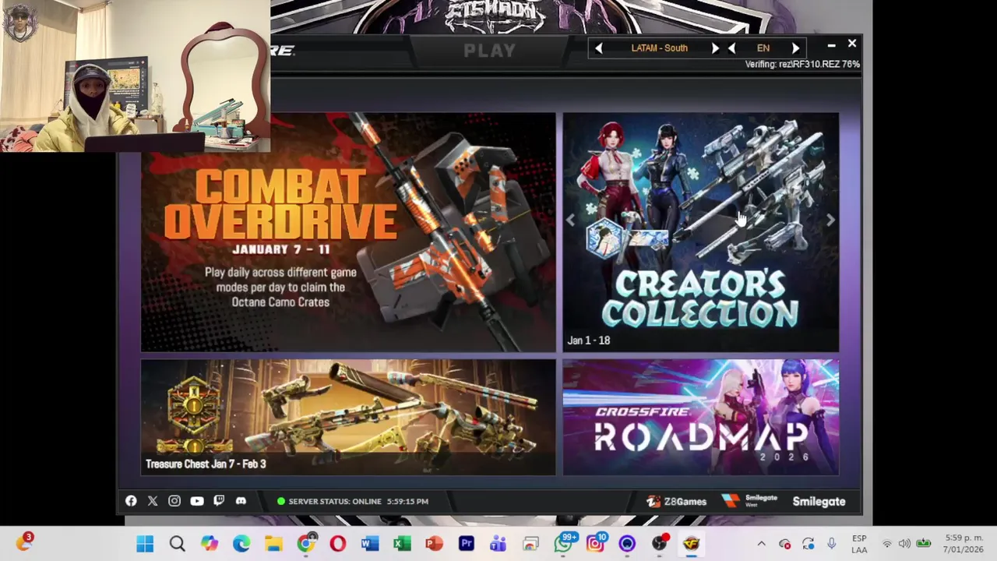The width and height of the screenshot is (997, 561).
Task: Show next slide on Creator's Collection carousel
Action: [830, 221]
